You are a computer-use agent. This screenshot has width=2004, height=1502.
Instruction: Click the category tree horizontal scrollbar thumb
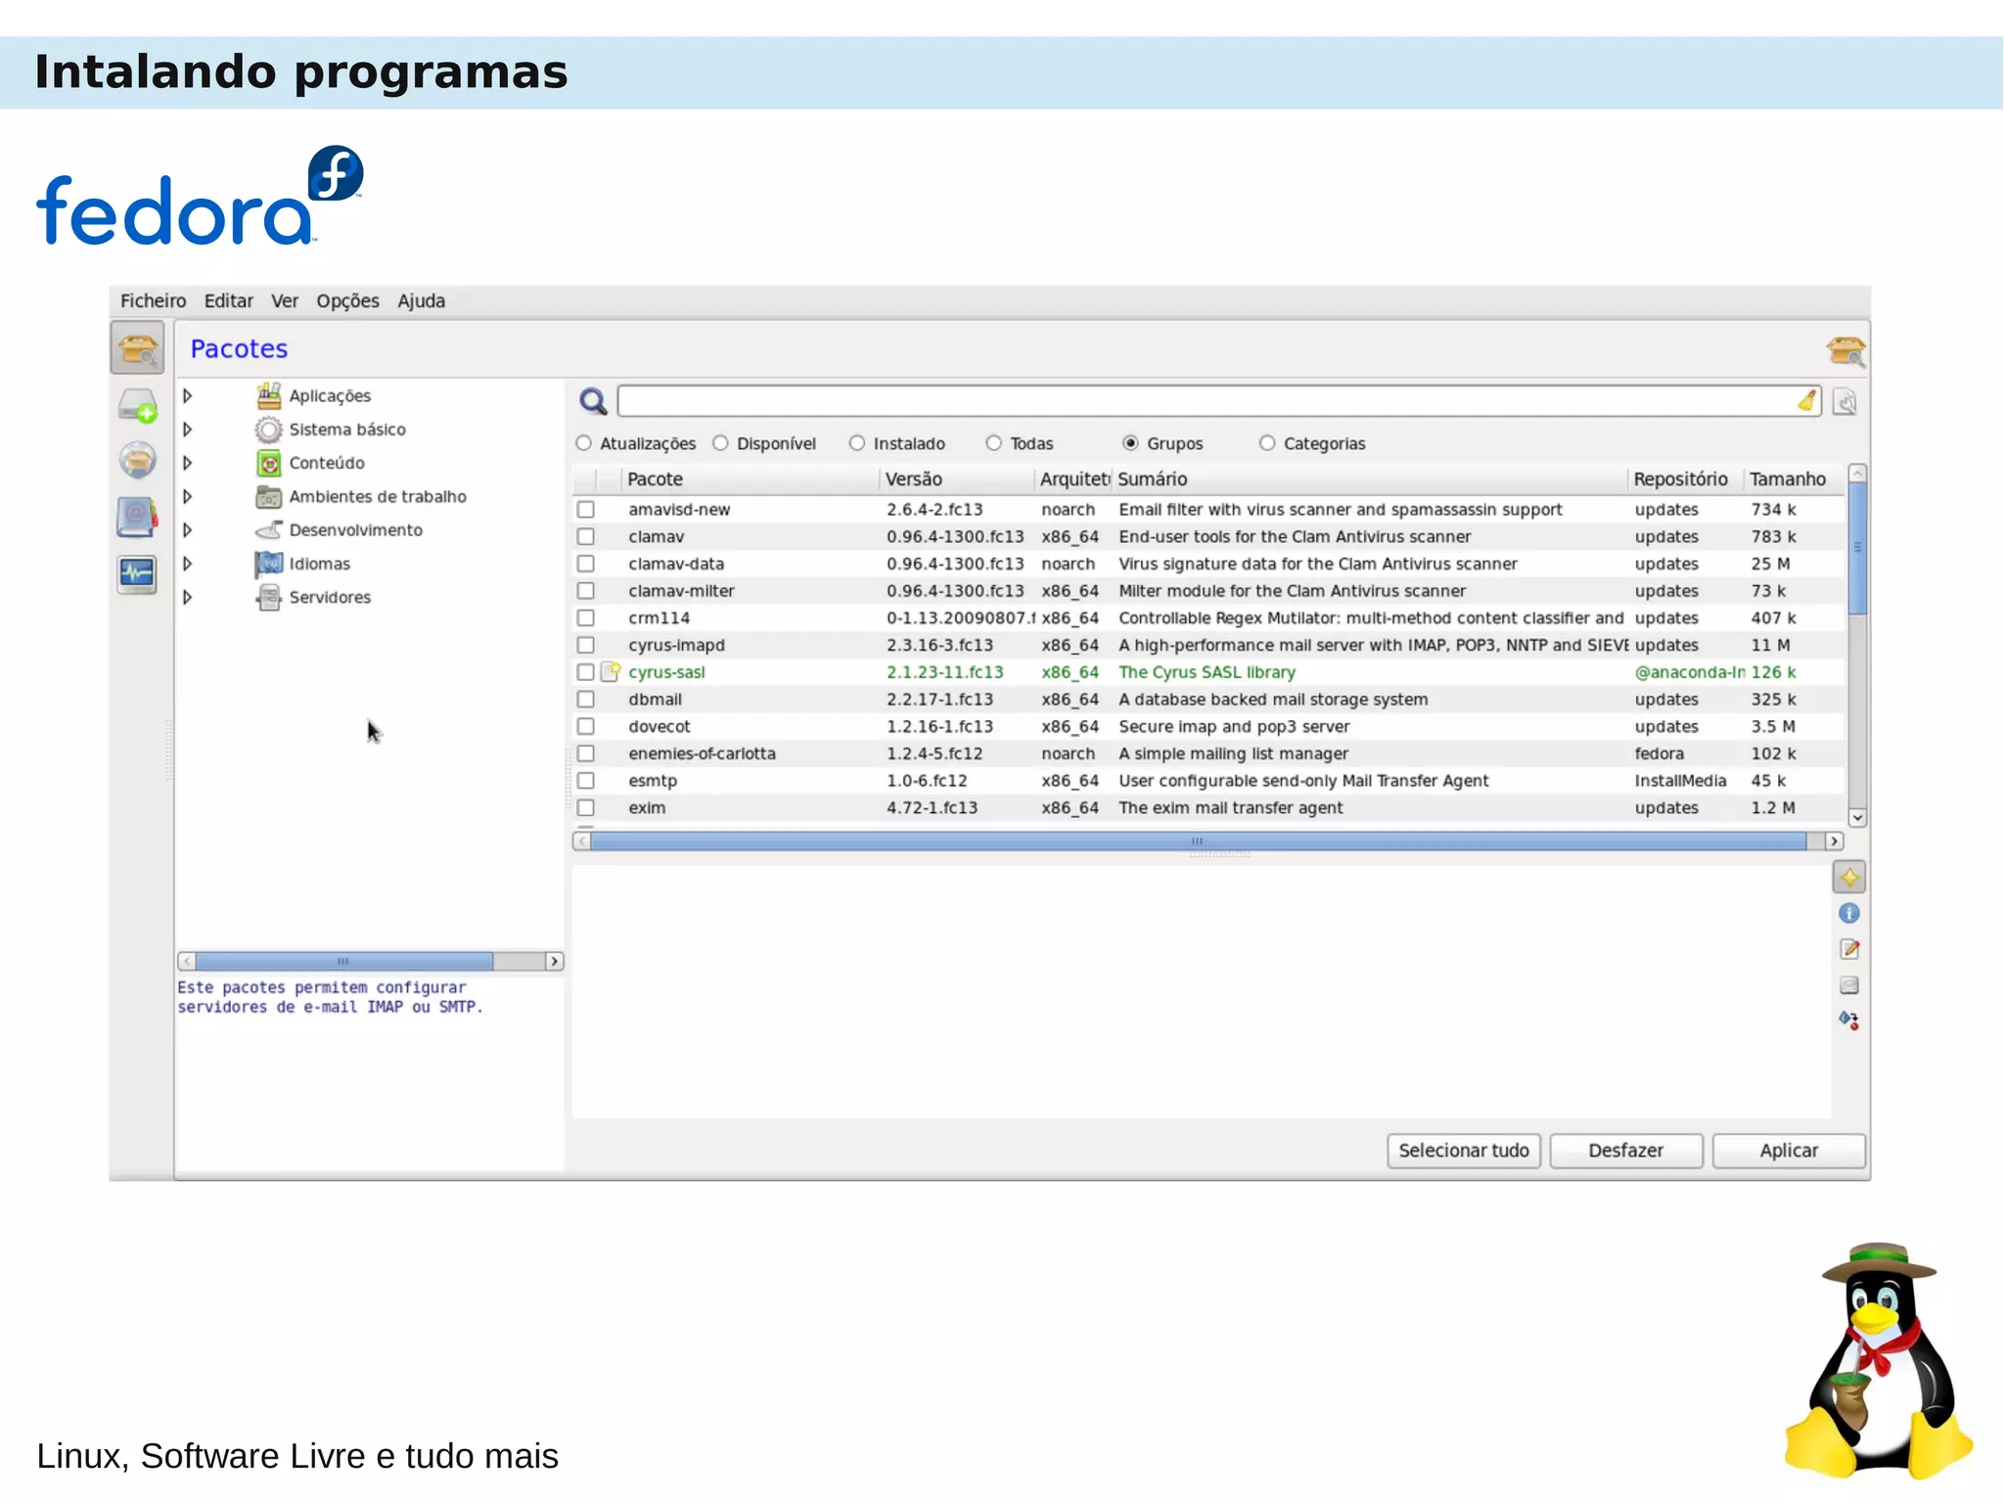pos(343,962)
